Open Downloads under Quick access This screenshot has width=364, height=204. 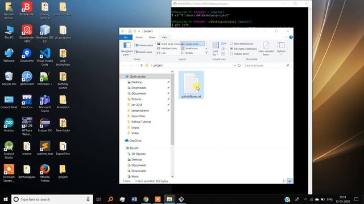(x=138, y=88)
